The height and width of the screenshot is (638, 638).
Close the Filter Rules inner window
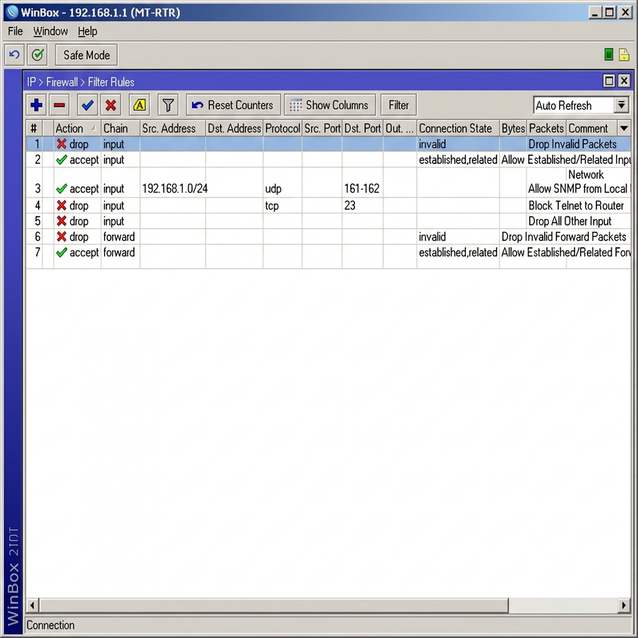click(x=624, y=80)
